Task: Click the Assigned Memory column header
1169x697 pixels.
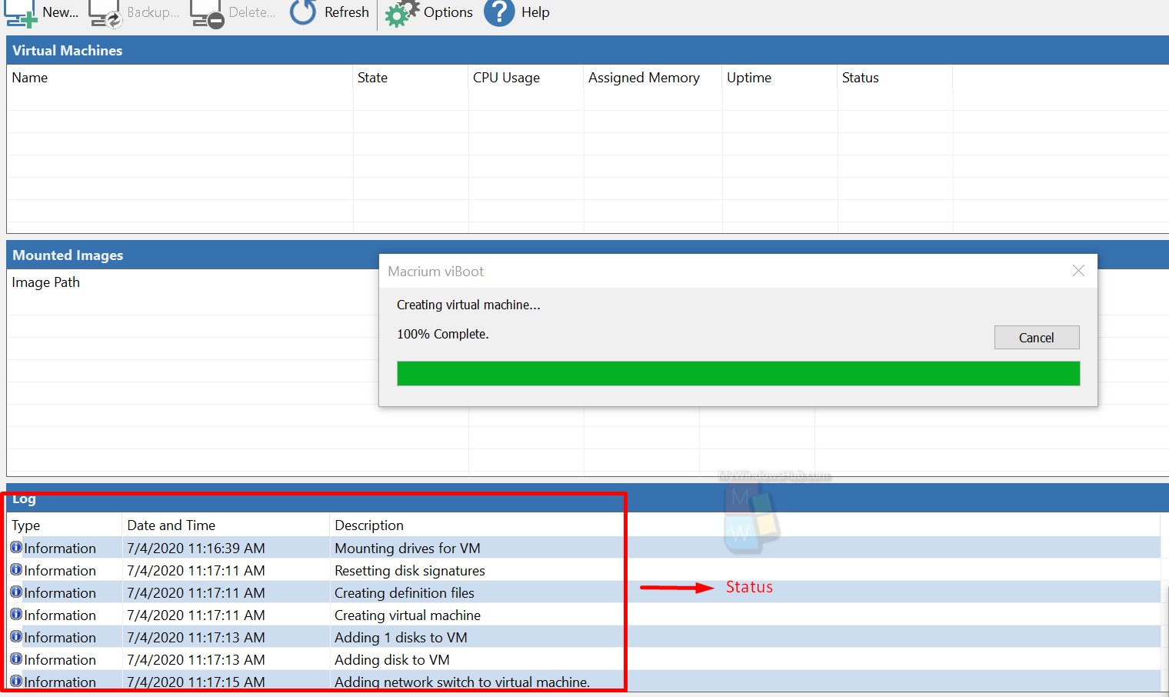Action: (x=653, y=78)
